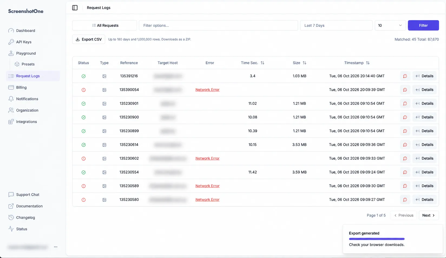Click the error status icon for 135390054
The height and width of the screenshot is (258, 446).
point(84,90)
